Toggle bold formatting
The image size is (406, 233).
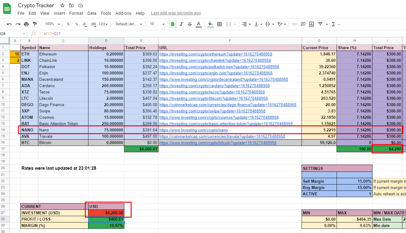(x=173, y=24)
